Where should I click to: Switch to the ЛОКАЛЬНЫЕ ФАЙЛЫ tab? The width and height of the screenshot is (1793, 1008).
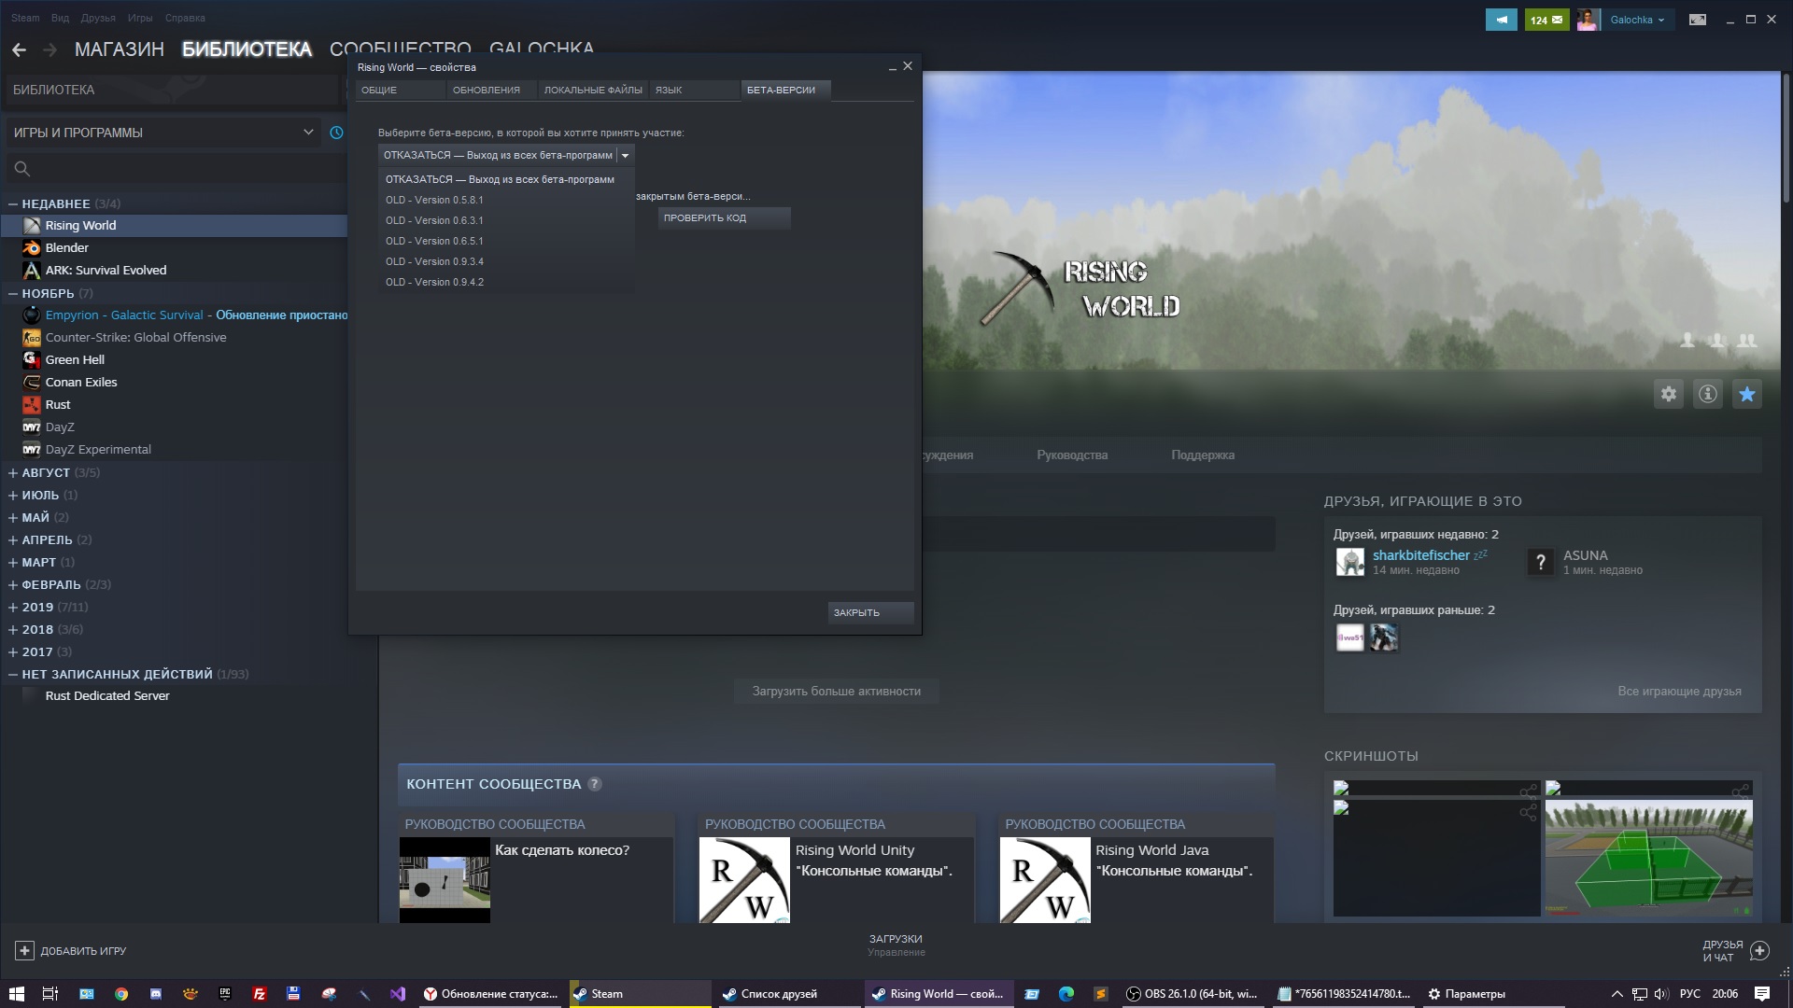click(x=593, y=90)
